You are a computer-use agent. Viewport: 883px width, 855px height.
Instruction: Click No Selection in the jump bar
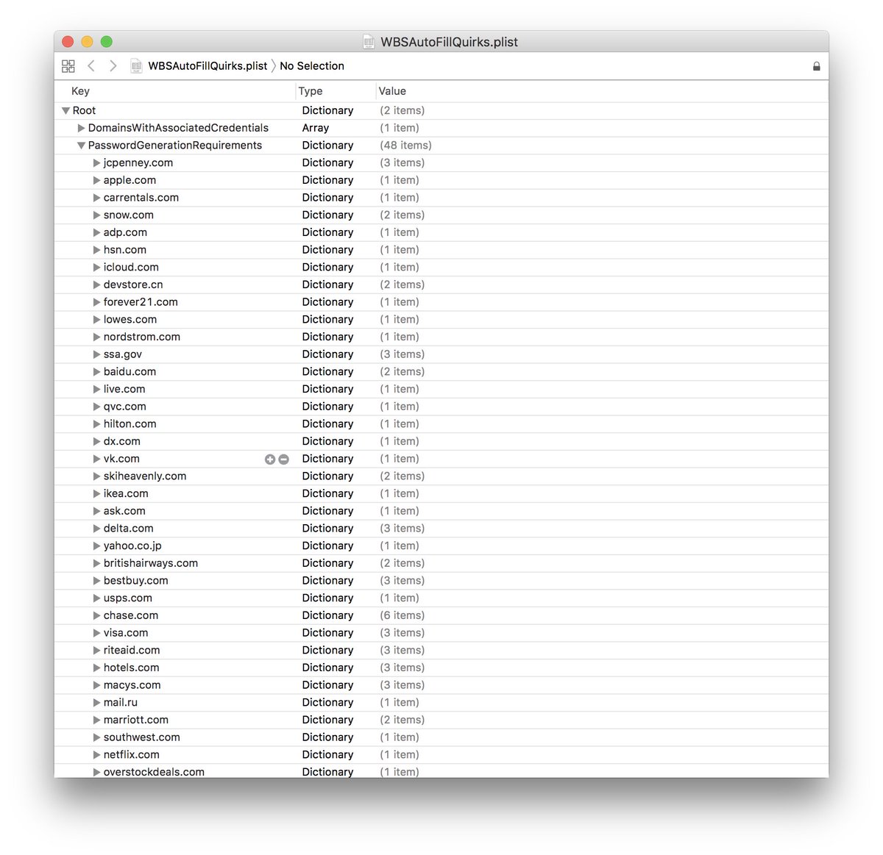pos(312,66)
